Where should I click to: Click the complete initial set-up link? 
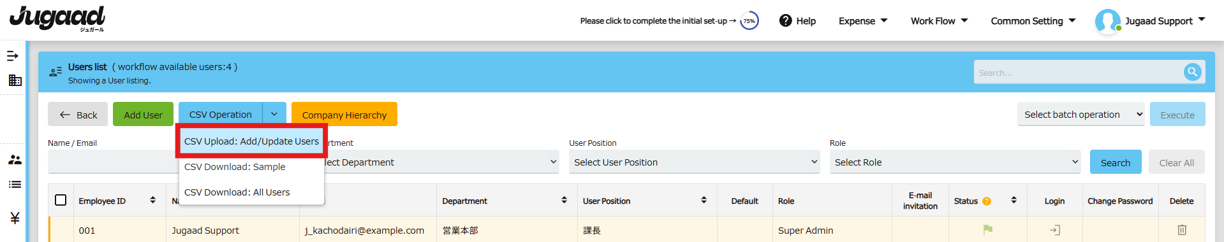pyautogui.click(x=658, y=21)
